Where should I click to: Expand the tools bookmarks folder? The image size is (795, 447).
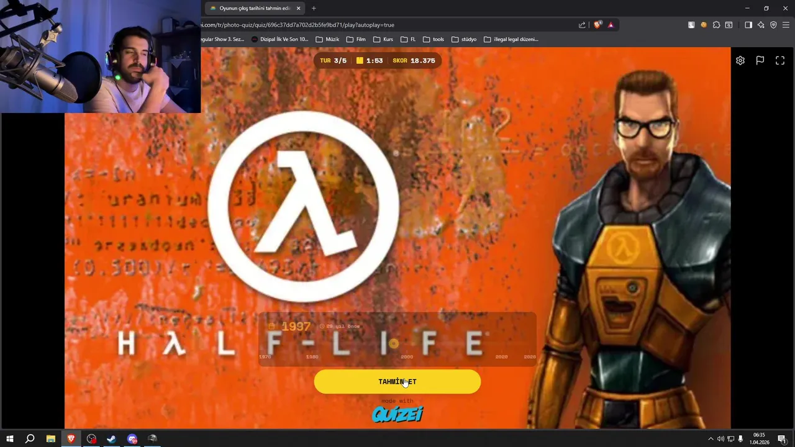[434, 39]
